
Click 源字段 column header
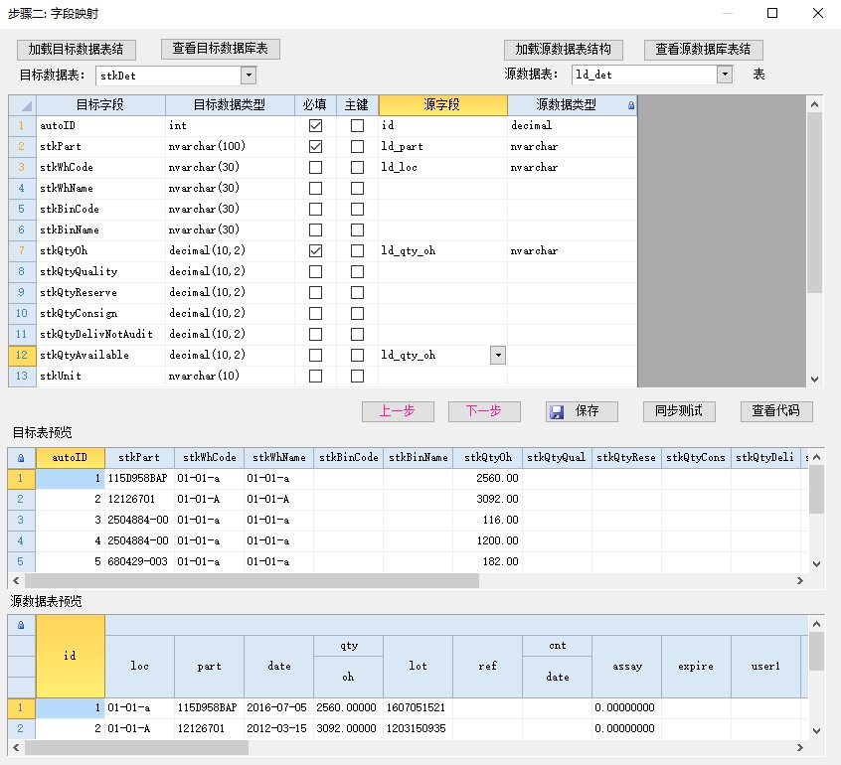pos(443,105)
